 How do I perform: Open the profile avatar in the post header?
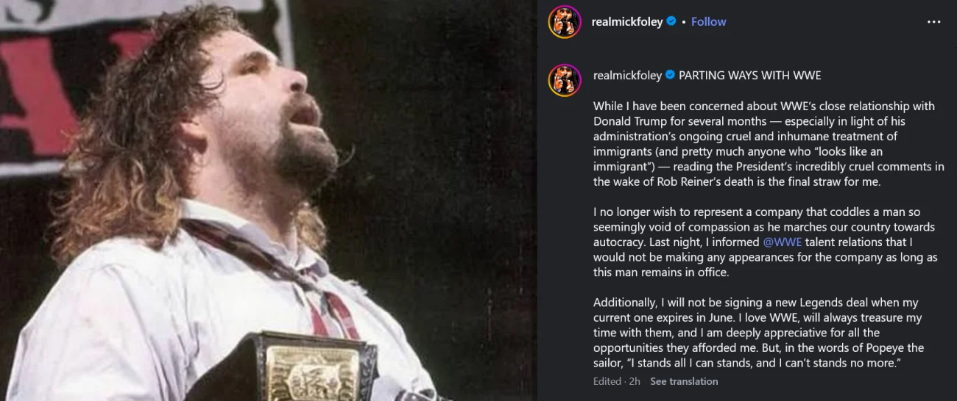pos(565,22)
